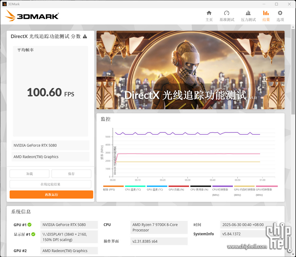The height and width of the screenshot is (257, 296).
Task: Toggle the GPU 负载 (%) legend entry
Action: (x=179, y=188)
